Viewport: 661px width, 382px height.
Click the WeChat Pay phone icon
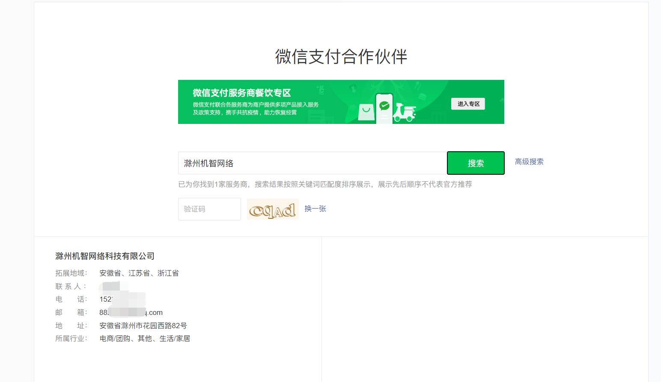coord(384,108)
